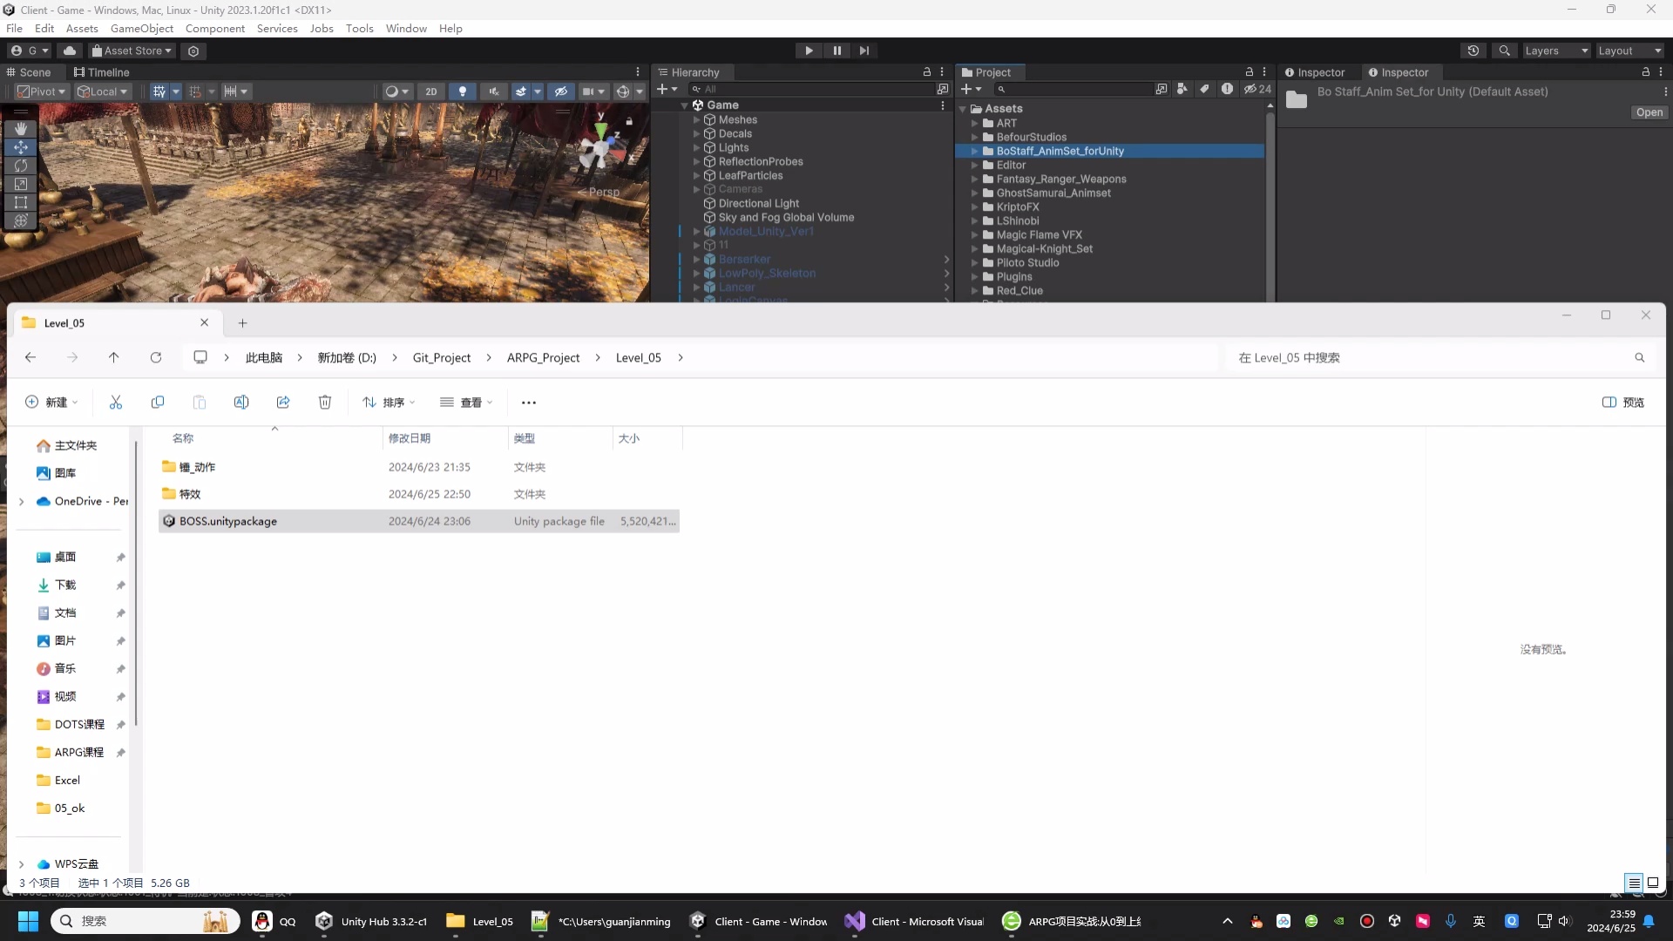Toggle scene lighting with the bulb icon
1673x941 pixels.
[x=462, y=91]
